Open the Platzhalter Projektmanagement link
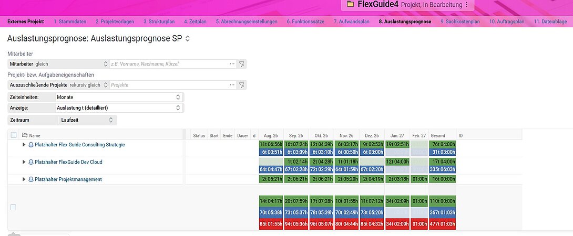The width and height of the screenshot is (573, 236). [68, 179]
